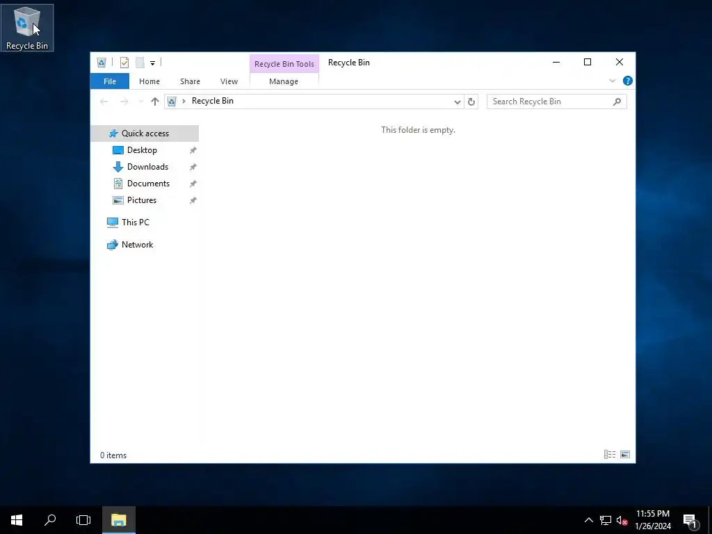Click the pin icon beside Pictures
The image size is (712, 534).
tap(193, 200)
